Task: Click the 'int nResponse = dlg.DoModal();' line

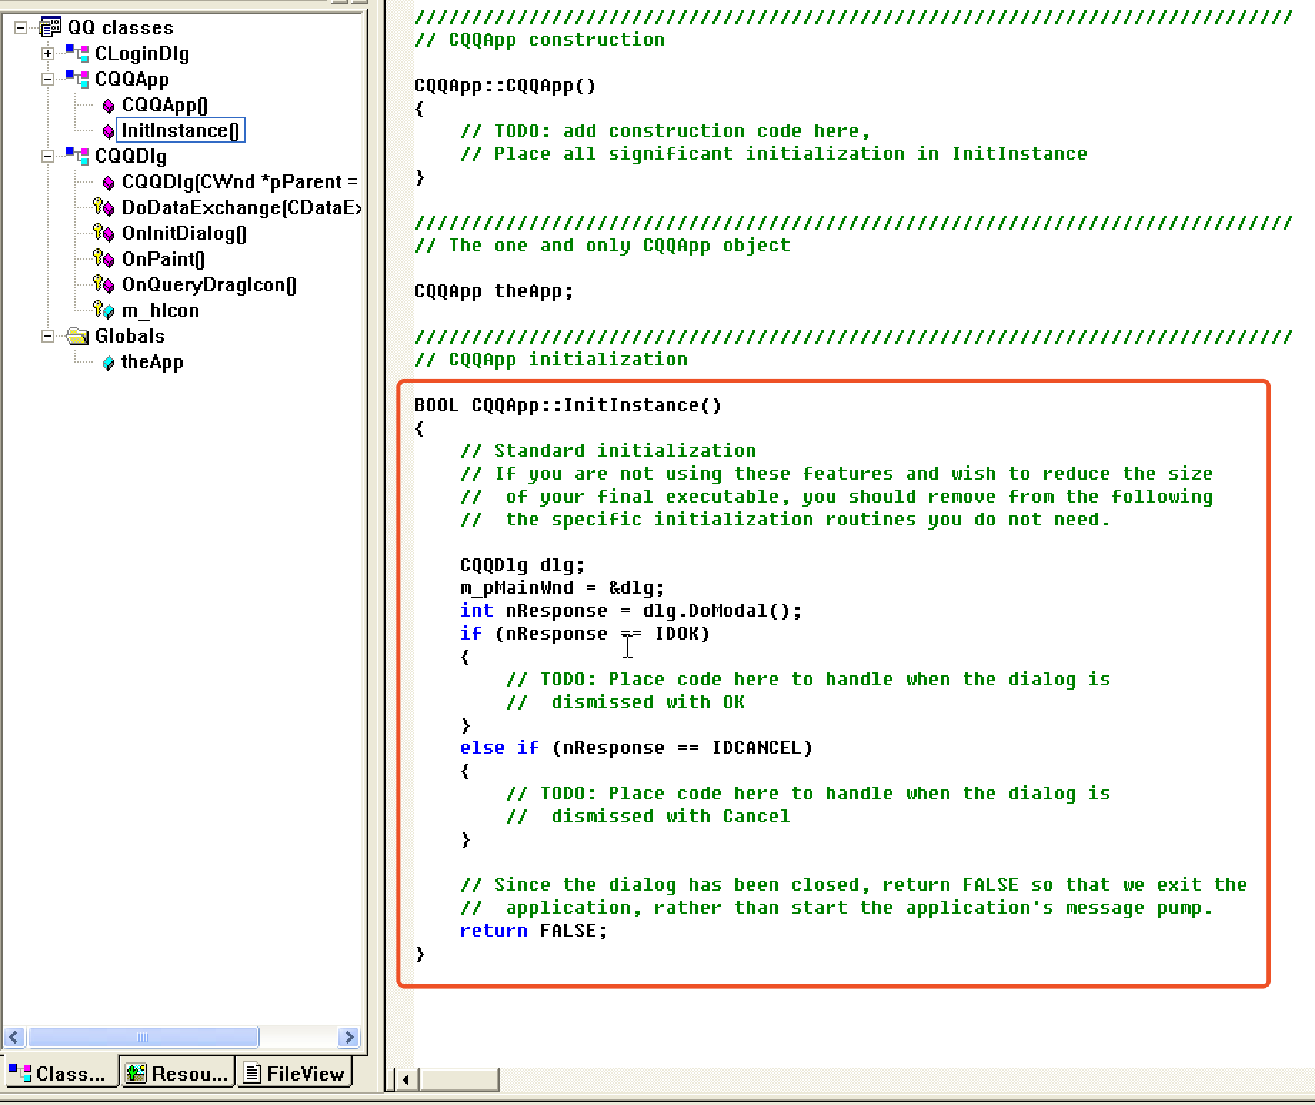Action: [631, 611]
